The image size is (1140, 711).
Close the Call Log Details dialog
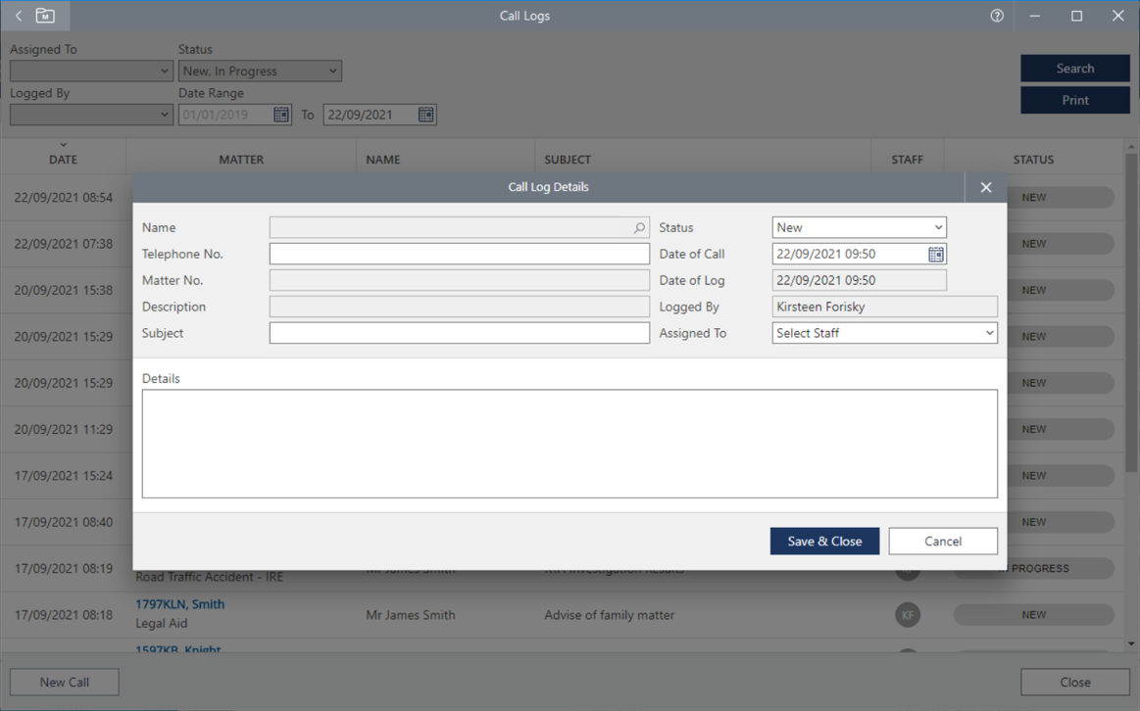[986, 187]
